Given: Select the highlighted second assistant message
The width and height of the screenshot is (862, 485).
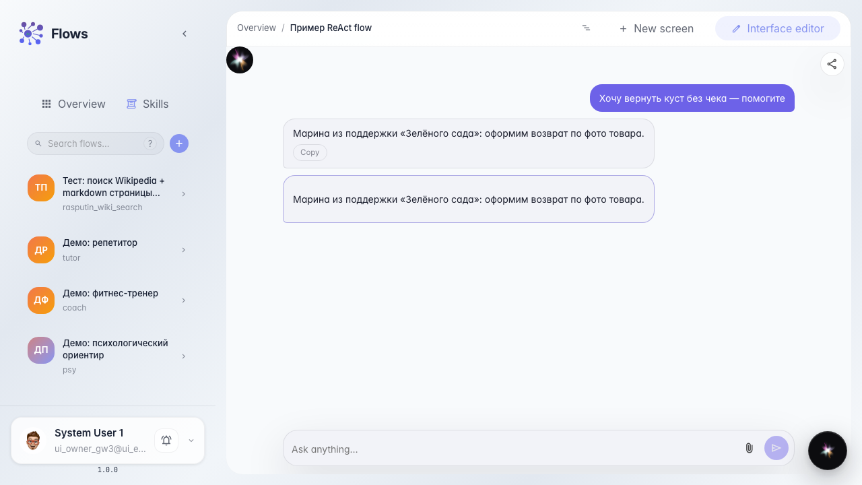Looking at the screenshot, I should [469, 199].
